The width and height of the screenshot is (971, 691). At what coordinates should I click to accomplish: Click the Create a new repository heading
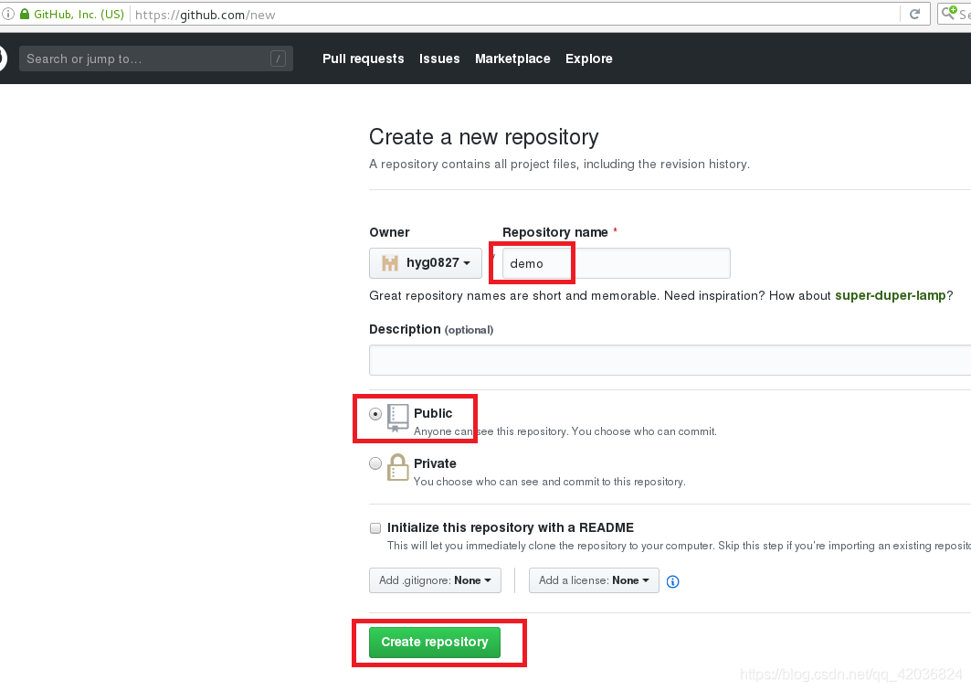(483, 137)
